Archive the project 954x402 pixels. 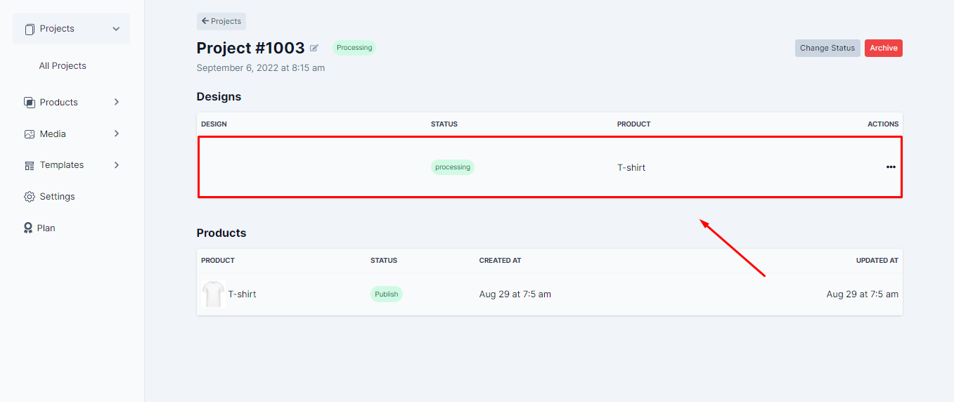[884, 48]
